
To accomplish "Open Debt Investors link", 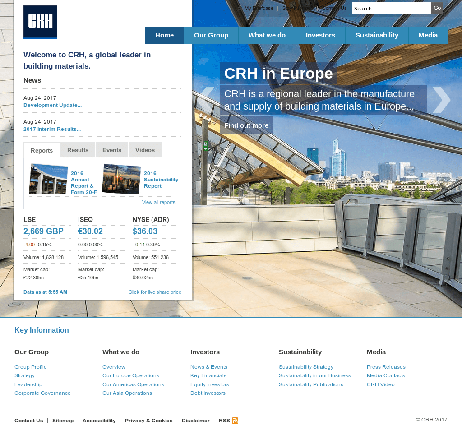I will (208, 393).
